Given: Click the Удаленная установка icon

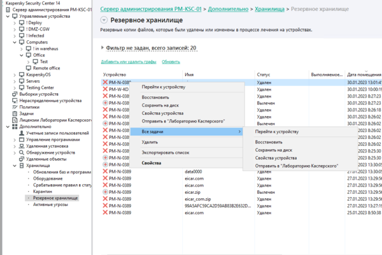Looking at the screenshot, I should tap(22, 146).
